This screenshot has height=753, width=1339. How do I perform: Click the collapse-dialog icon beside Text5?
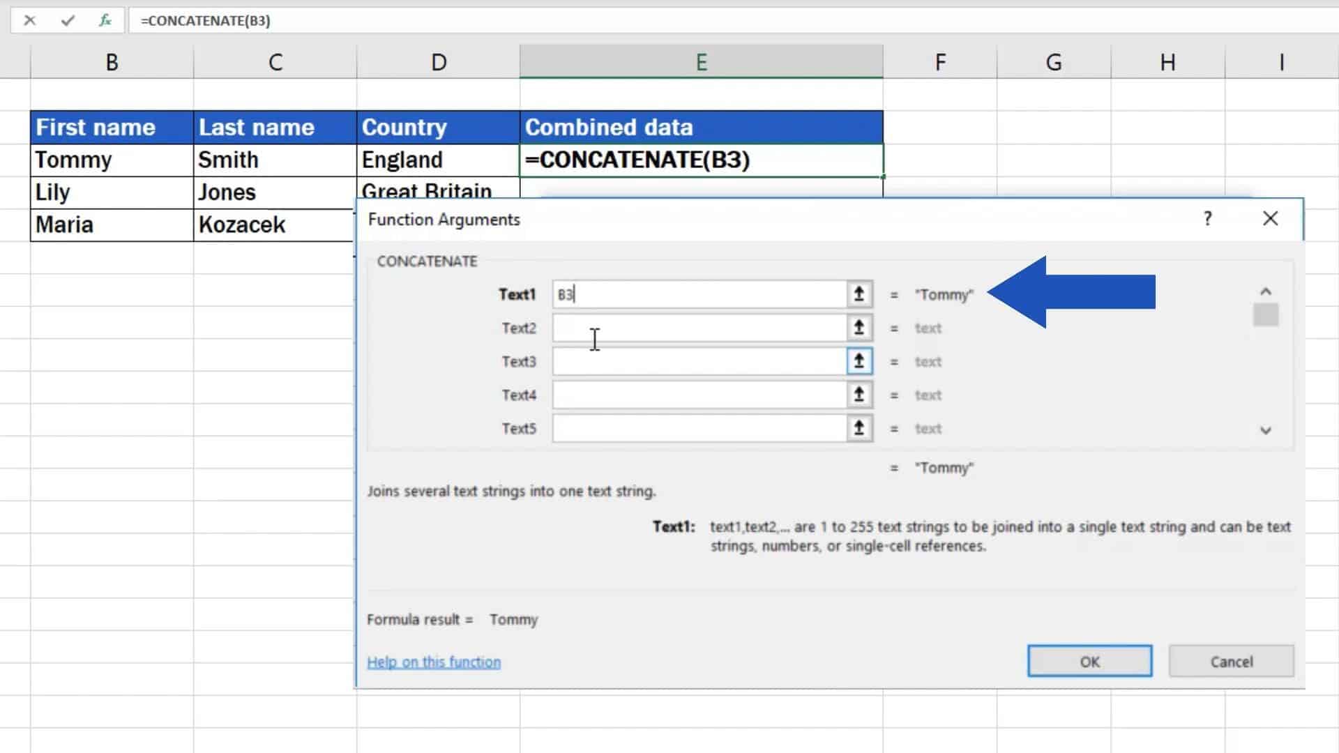click(x=858, y=428)
